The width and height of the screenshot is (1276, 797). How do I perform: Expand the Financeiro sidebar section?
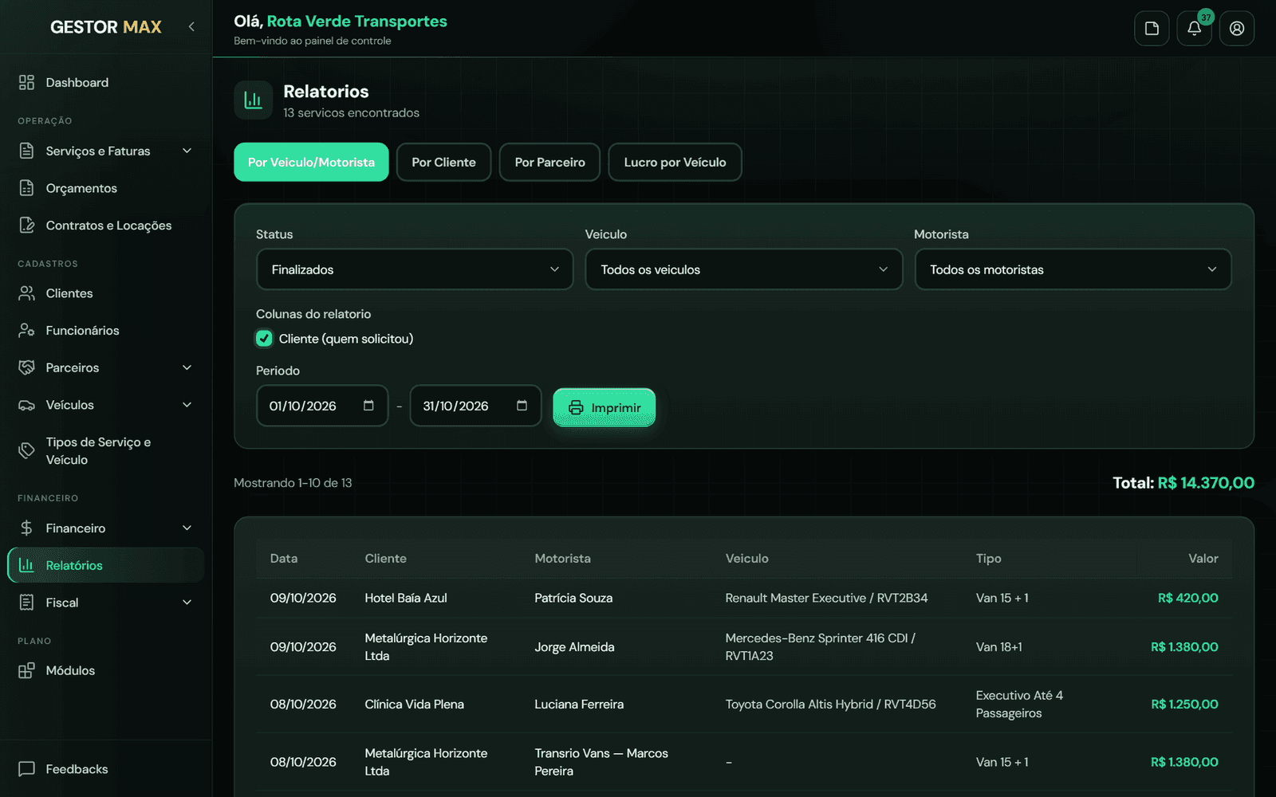click(105, 528)
